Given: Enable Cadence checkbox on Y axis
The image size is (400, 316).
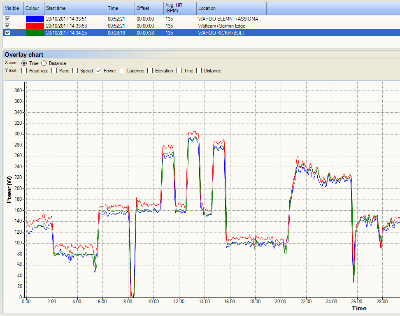Looking at the screenshot, I should point(122,71).
